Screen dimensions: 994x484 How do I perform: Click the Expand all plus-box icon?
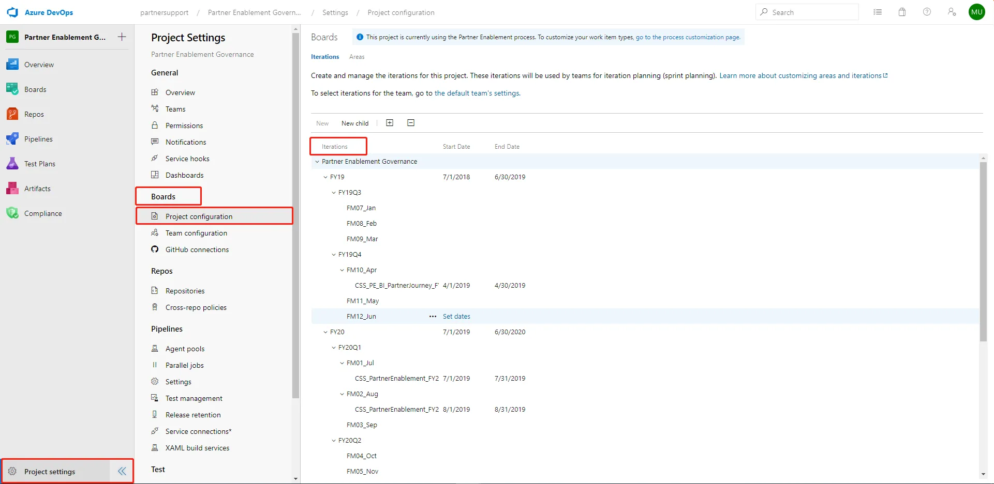point(390,123)
